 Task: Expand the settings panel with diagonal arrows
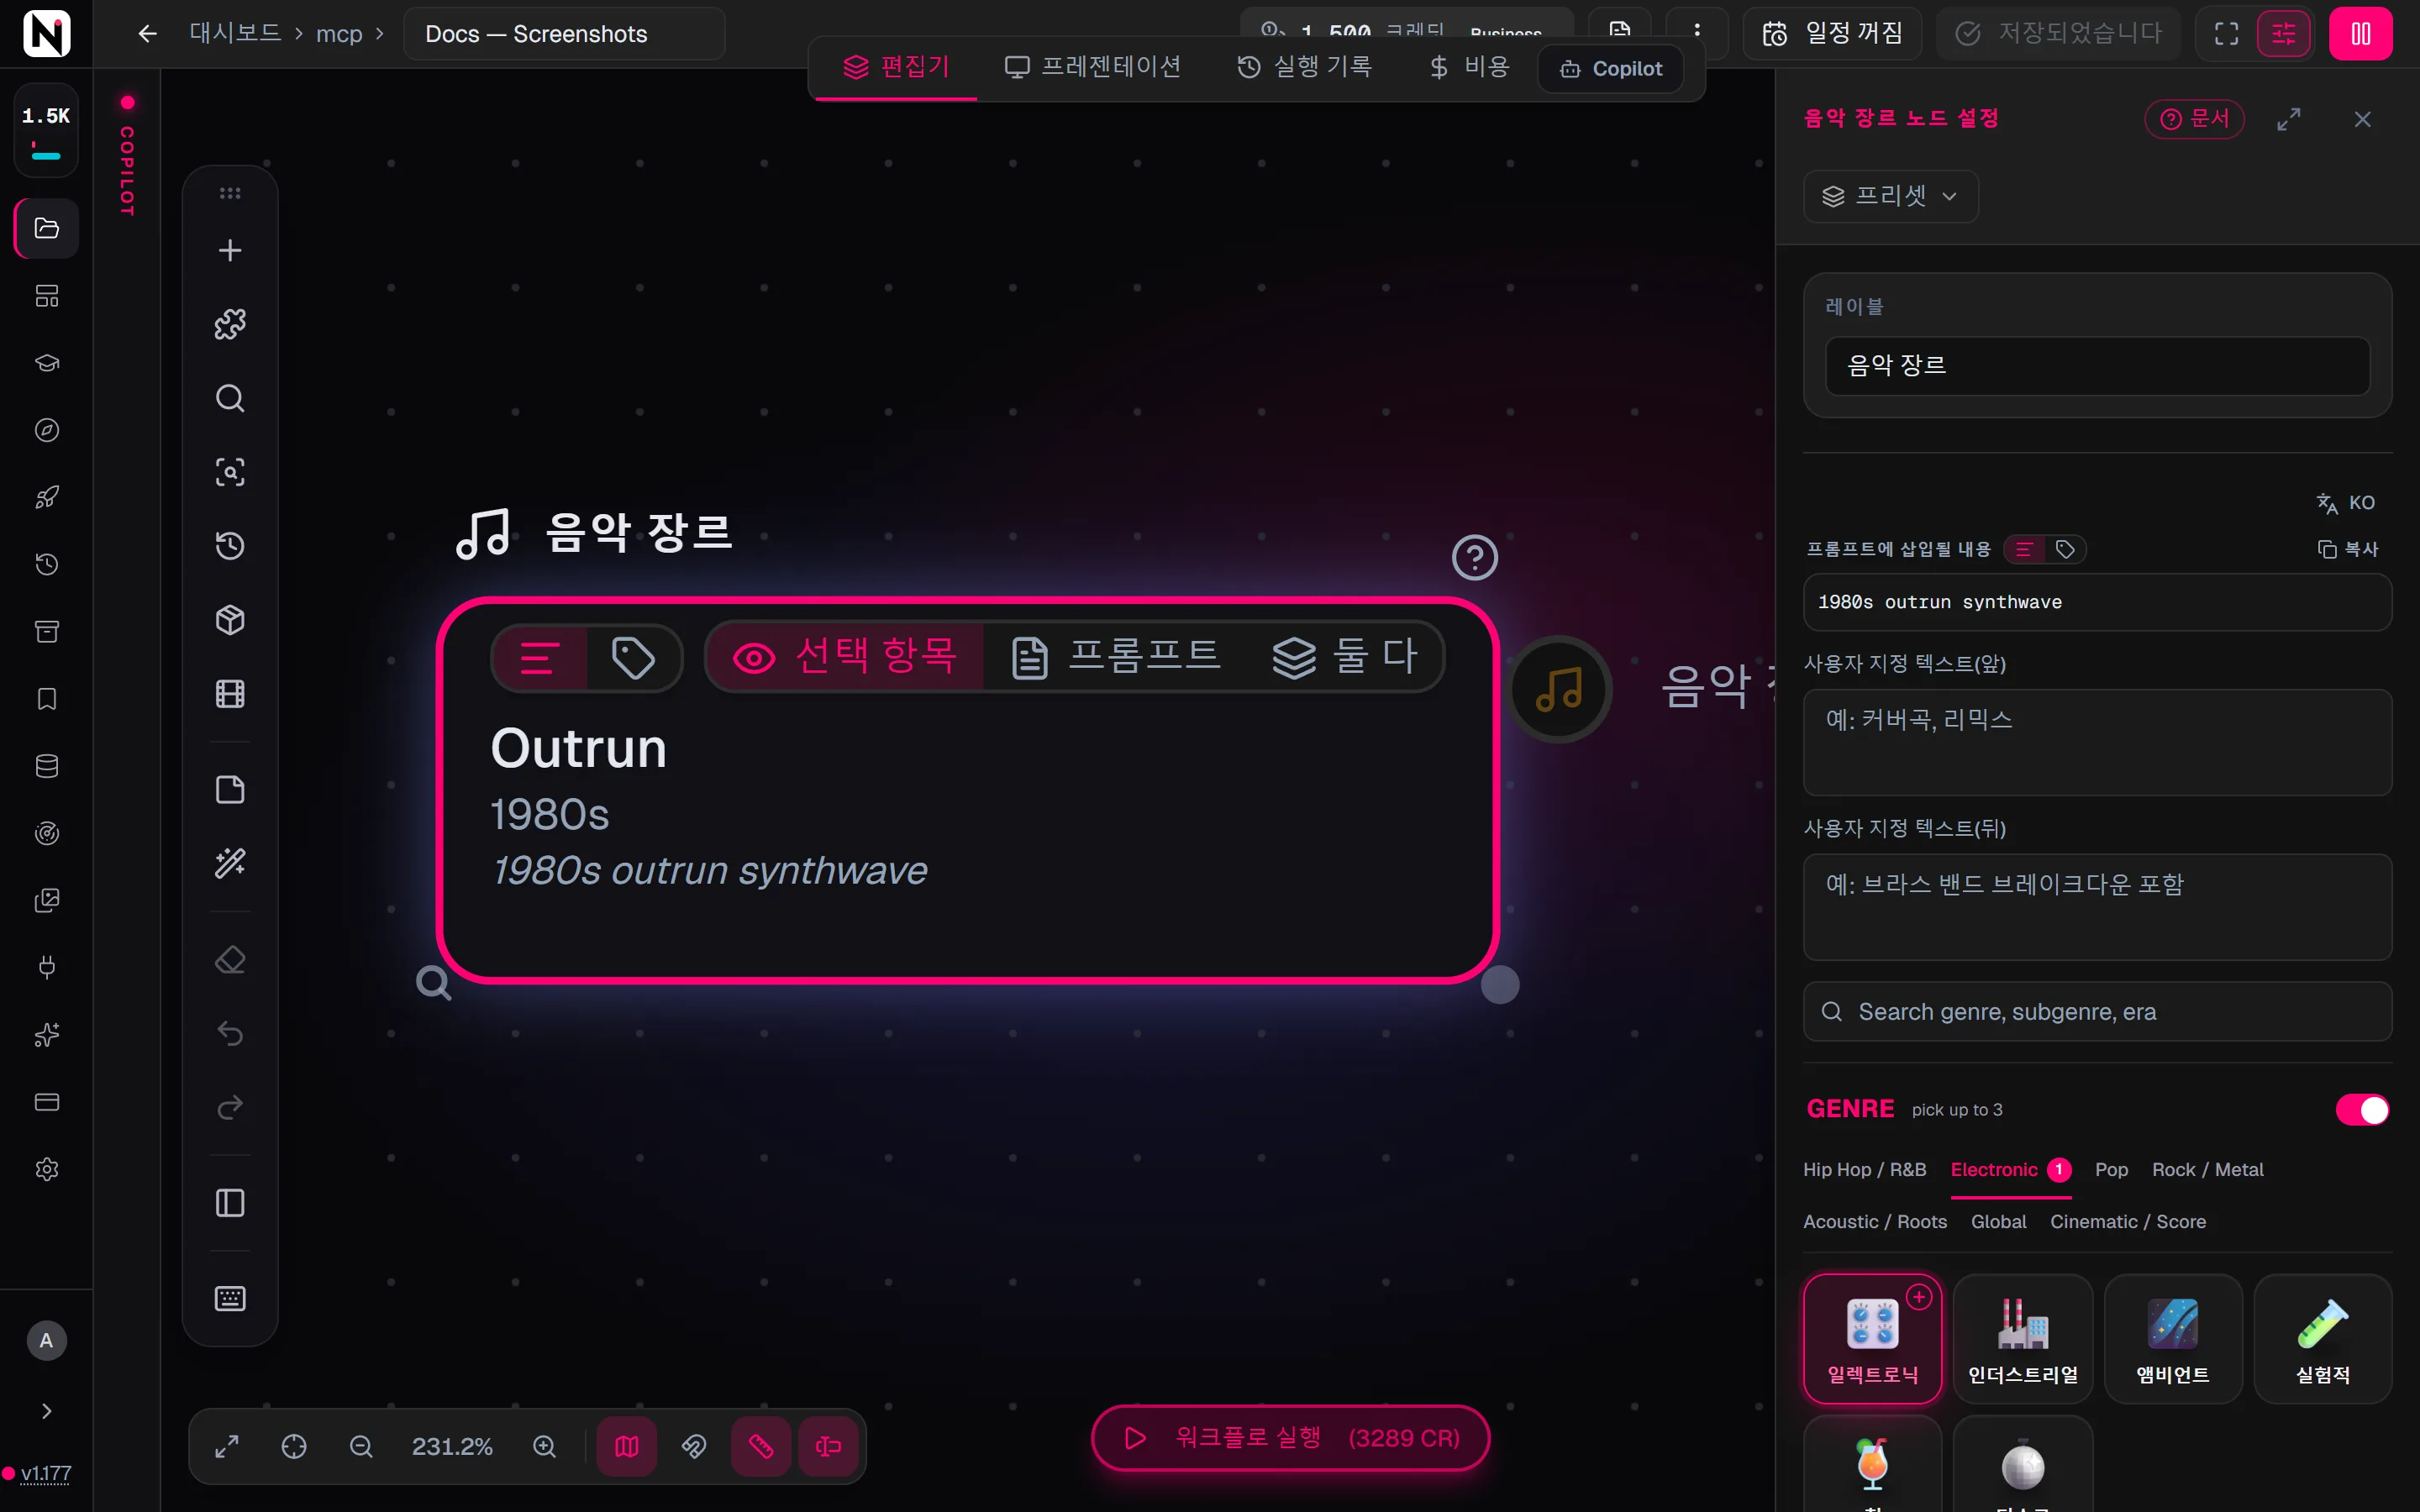click(x=2288, y=119)
